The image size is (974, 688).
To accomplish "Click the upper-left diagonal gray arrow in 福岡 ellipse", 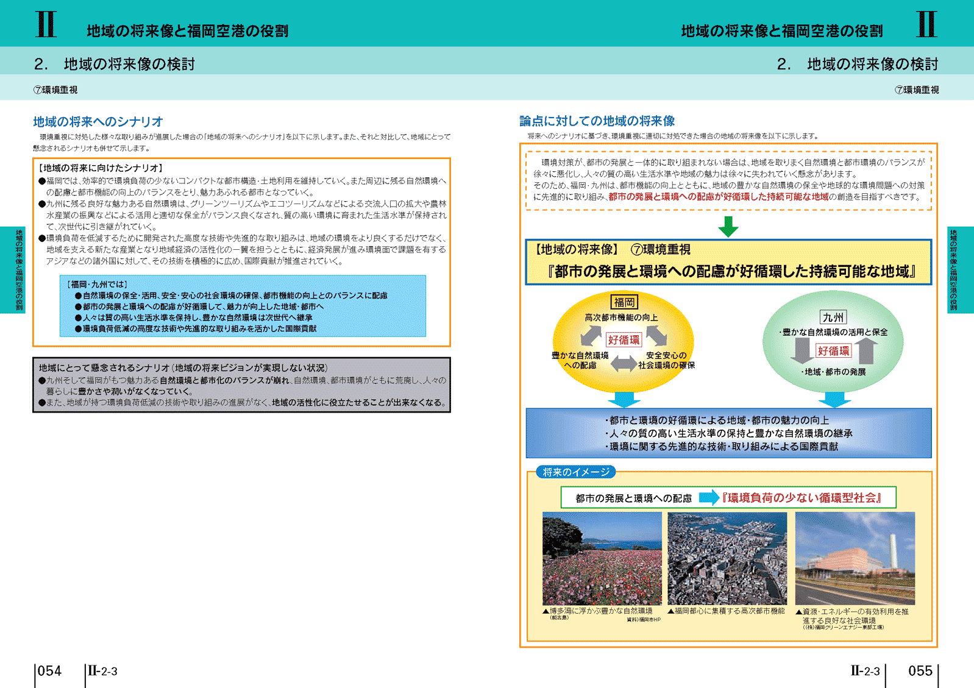I will (591, 336).
